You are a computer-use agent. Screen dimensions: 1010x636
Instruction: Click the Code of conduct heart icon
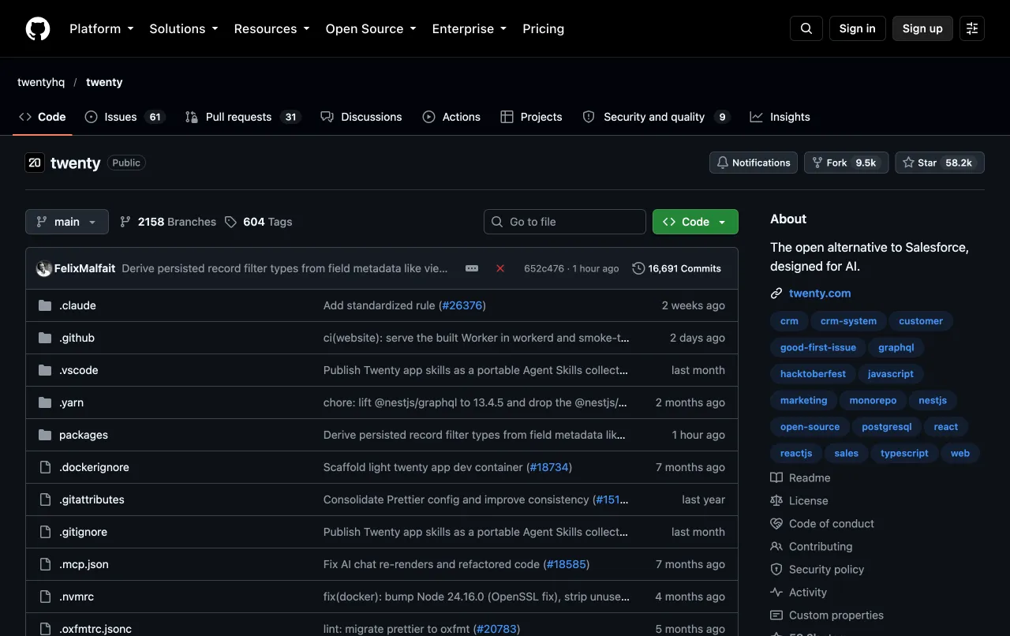[x=776, y=523]
